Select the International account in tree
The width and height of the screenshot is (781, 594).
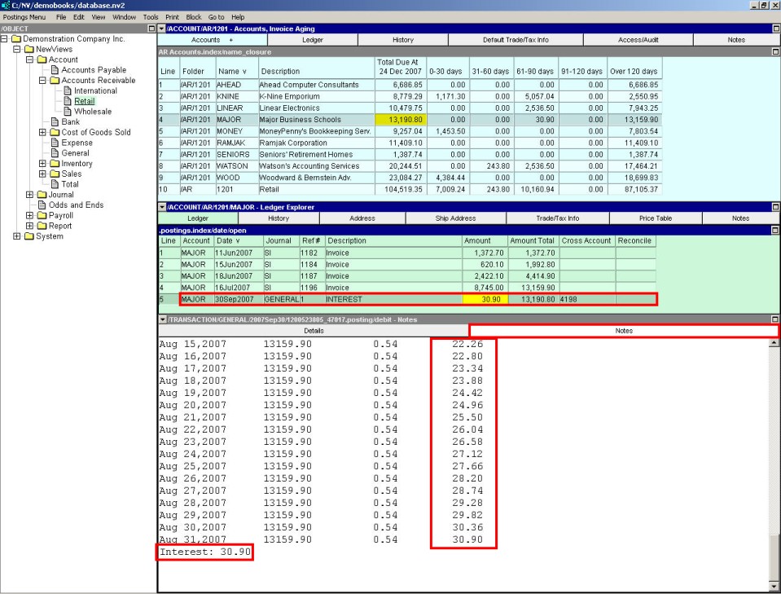pyautogui.click(x=95, y=91)
